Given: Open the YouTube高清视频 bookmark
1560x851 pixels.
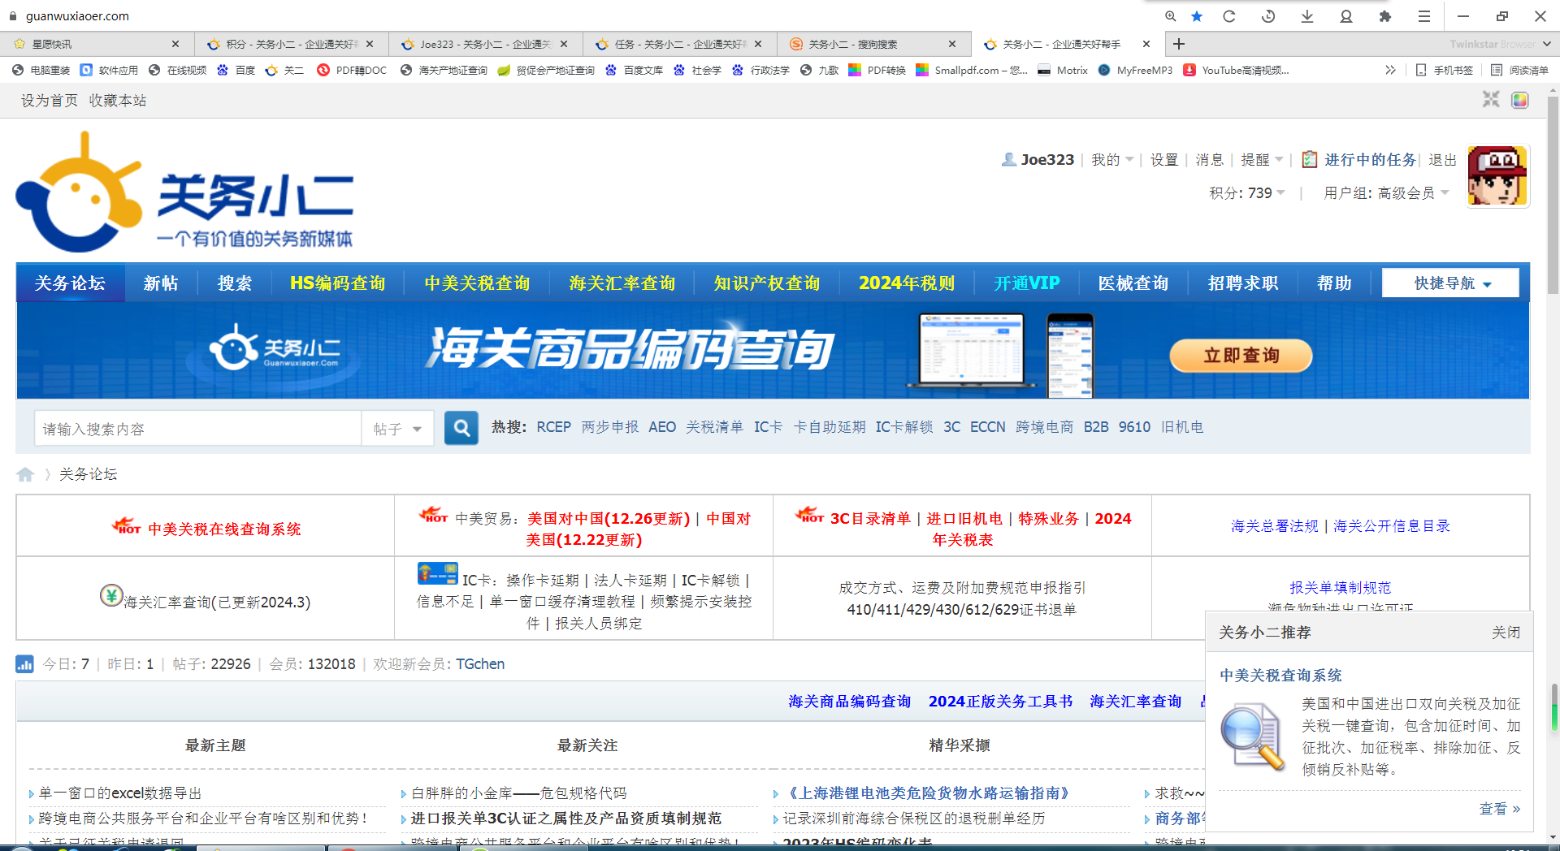Looking at the screenshot, I should (x=1236, y=71).
